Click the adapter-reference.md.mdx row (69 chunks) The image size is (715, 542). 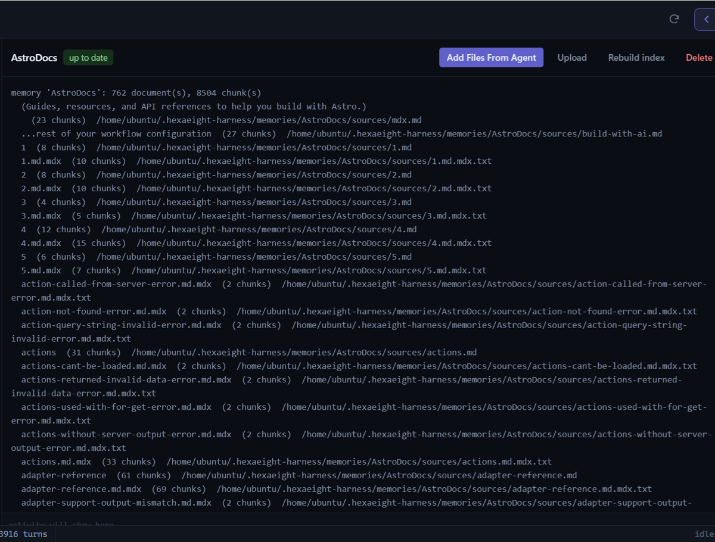pos(337,490)
